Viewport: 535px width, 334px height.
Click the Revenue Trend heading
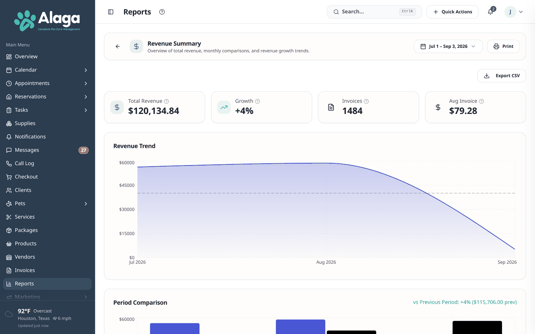click(134, 146)
